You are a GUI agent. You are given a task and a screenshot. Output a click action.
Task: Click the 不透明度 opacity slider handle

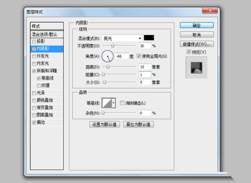[x=113, y=46]
